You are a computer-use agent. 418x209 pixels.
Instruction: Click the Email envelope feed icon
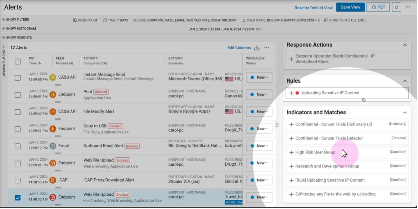(x=53, y=146)
